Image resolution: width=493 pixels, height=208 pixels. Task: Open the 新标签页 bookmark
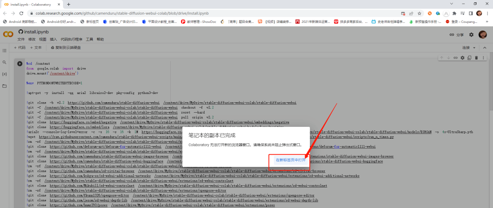pos(89,22)
